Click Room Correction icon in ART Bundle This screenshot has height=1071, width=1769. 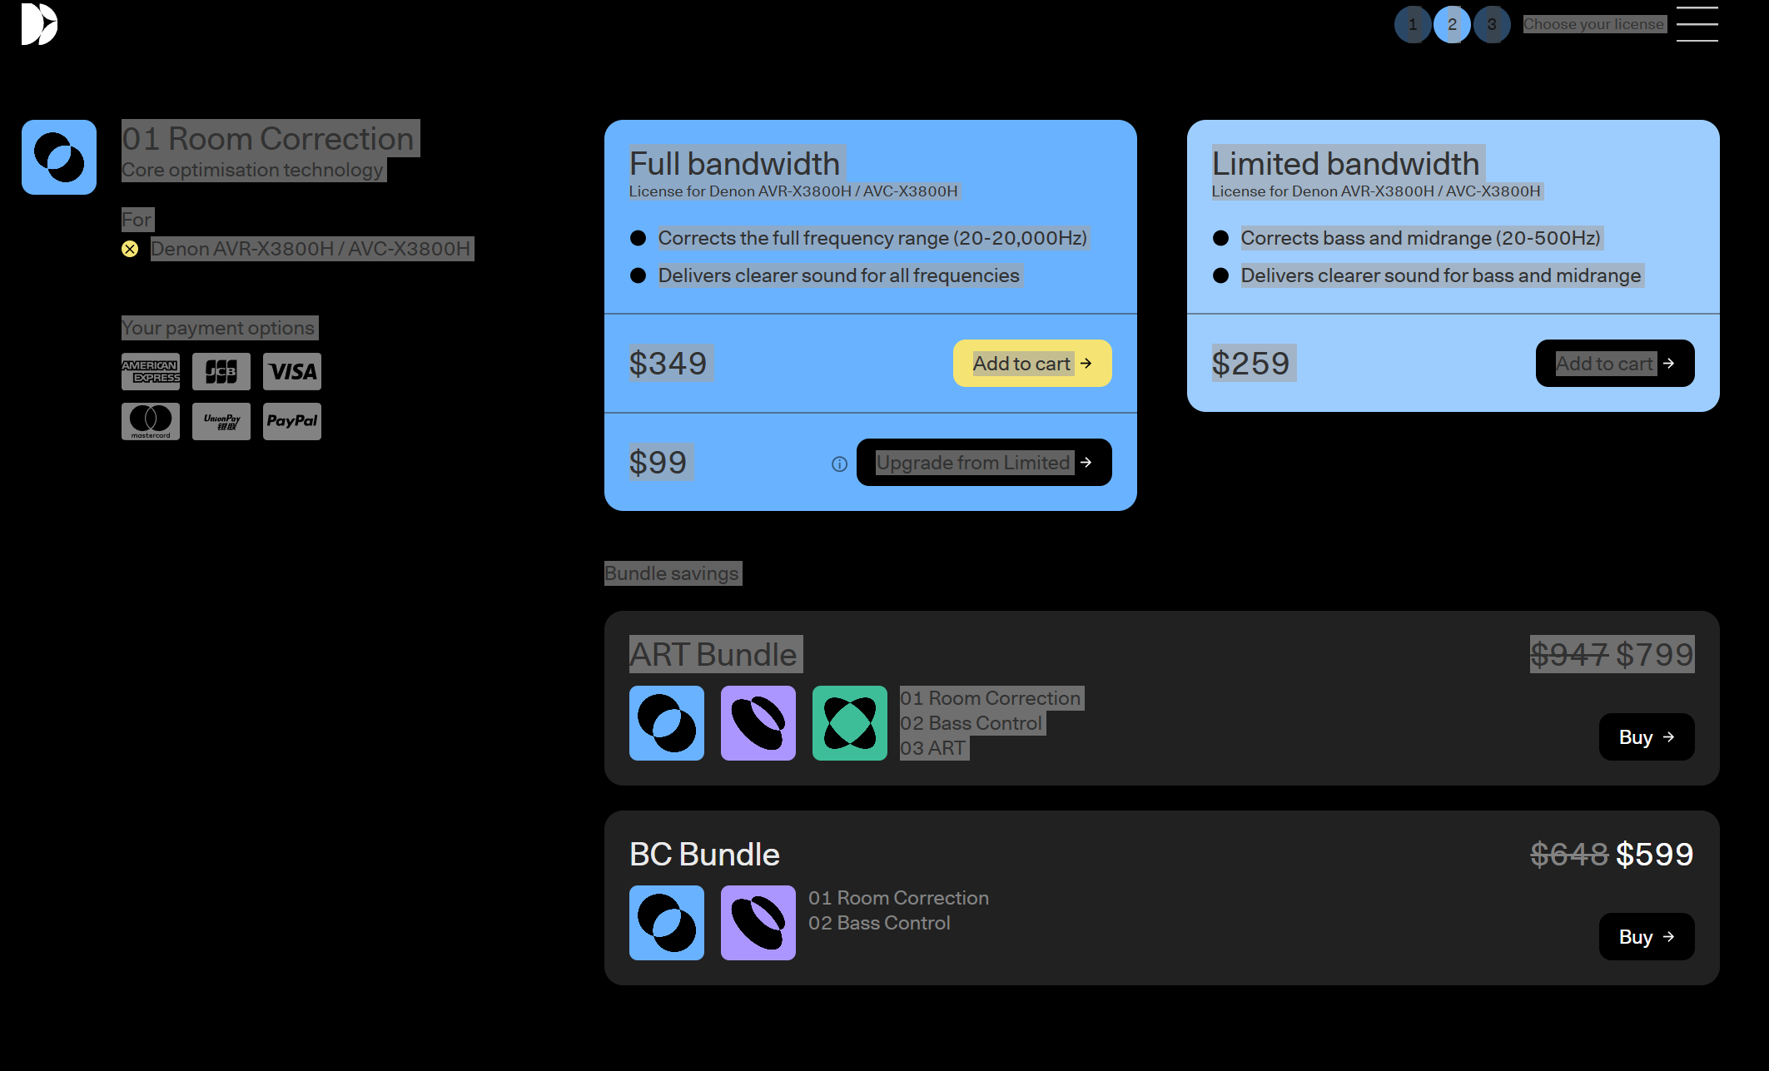coord(667,723)
